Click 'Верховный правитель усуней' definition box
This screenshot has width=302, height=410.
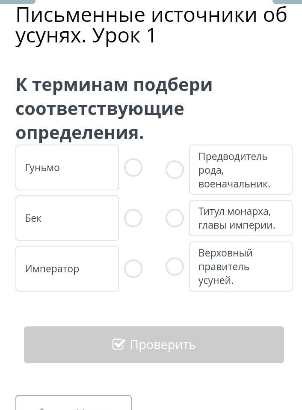pos(240,266)
